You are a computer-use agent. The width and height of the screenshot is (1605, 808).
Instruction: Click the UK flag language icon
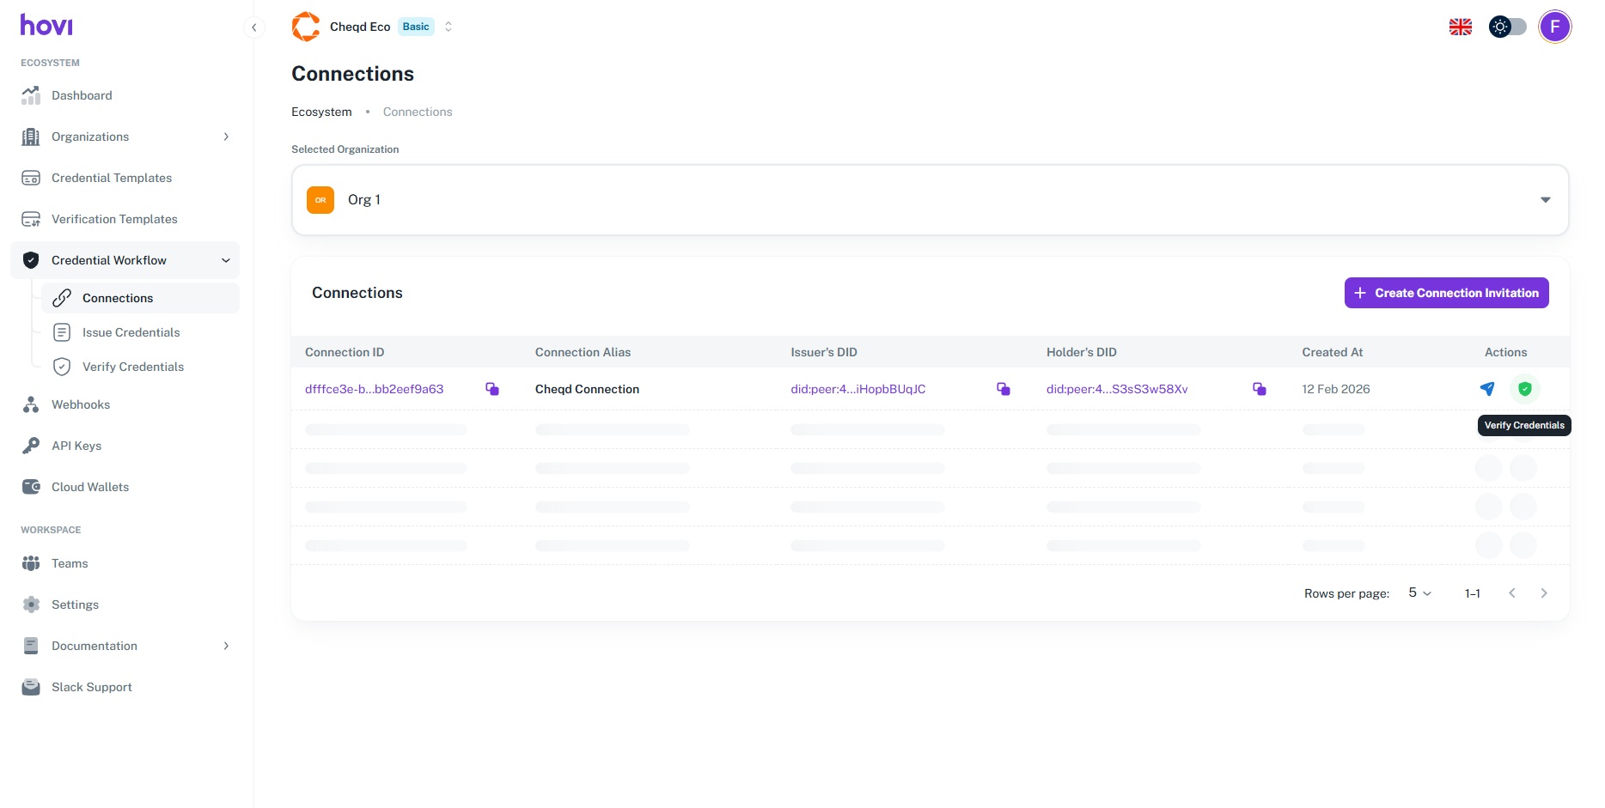[1460, 27]
